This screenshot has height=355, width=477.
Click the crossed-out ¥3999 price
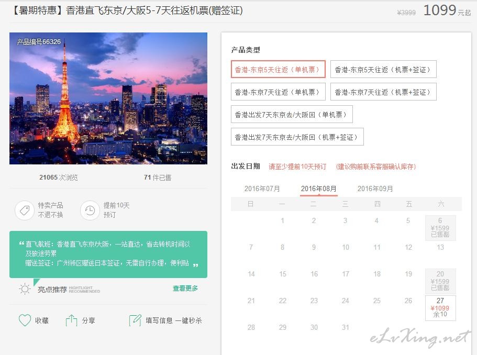406,13
